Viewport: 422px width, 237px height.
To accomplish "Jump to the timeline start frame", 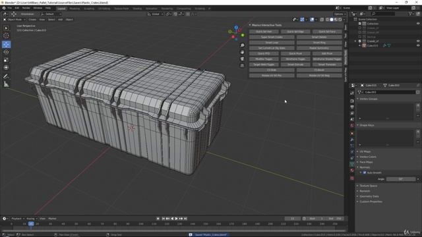I will point(163,219).
